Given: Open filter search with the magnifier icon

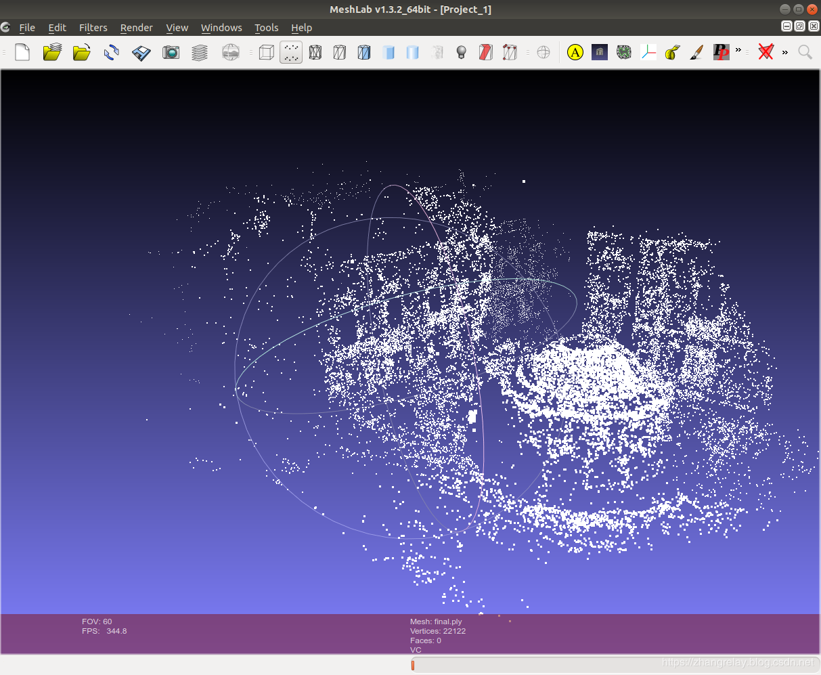Looking at the screenshot, I should 805,52.
